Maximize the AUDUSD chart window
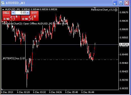Image resolution: width=131 pixels, height=95 pixels. 121,3
